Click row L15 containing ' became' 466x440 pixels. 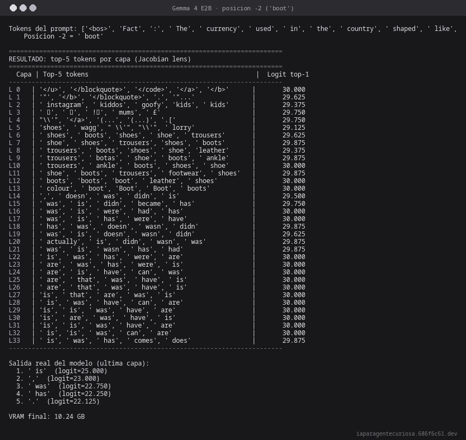tap(157, 204)
